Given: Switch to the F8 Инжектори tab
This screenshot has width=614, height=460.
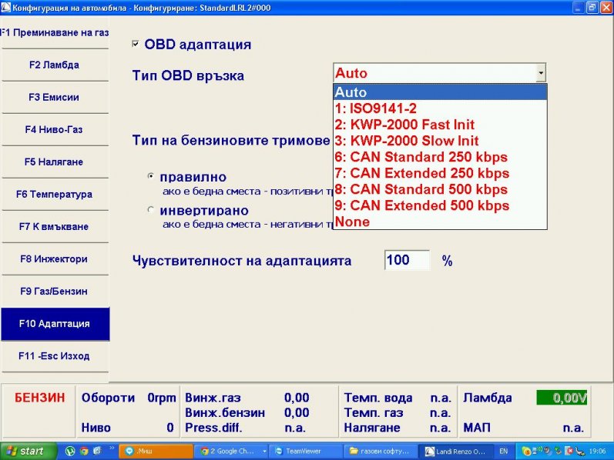Looking at the screenshot, I should point(55,259).
